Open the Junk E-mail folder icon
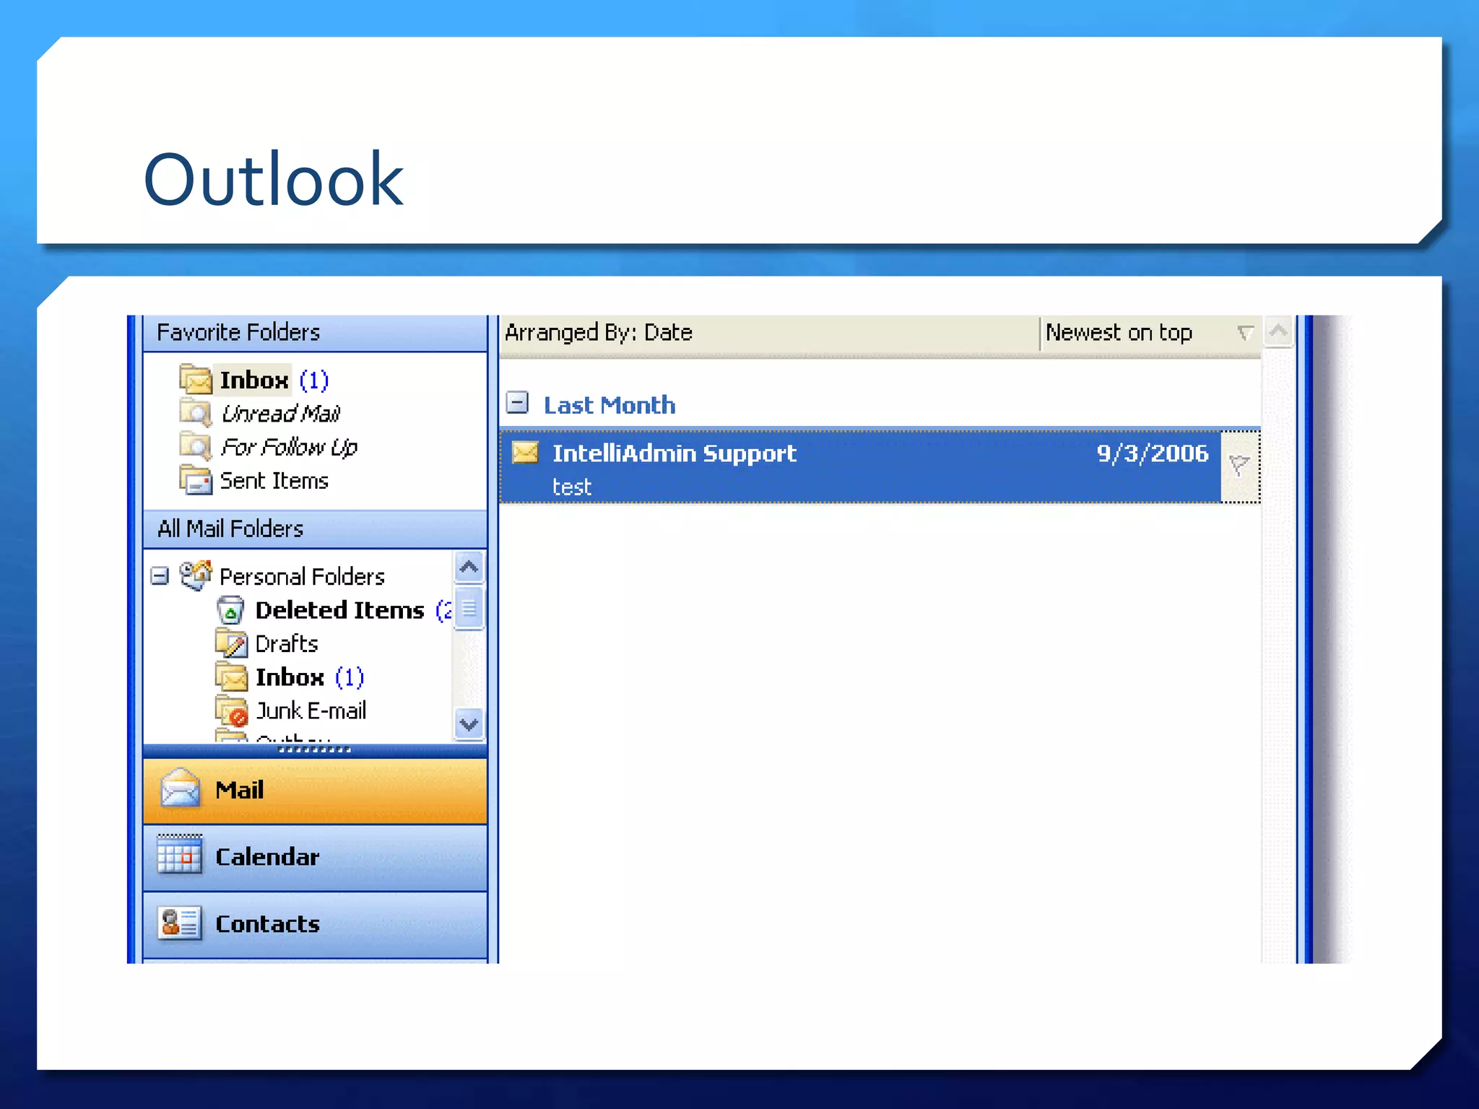This screenshot has width=1479, height=1109. (231, 710)
